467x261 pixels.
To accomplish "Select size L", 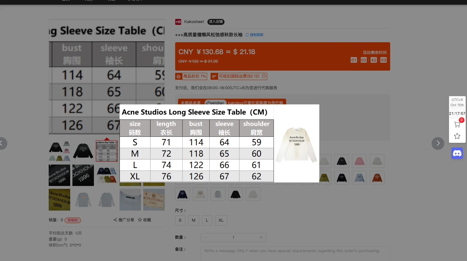I will pyautogui.click(x=207, y=220).
